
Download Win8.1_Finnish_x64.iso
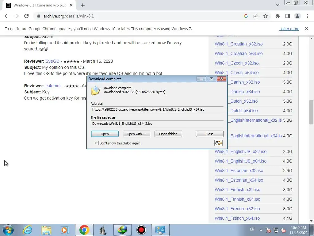click(x=238, y=199)
